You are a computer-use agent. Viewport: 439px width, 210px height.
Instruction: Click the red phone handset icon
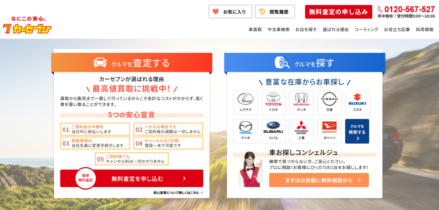point(380,9)
